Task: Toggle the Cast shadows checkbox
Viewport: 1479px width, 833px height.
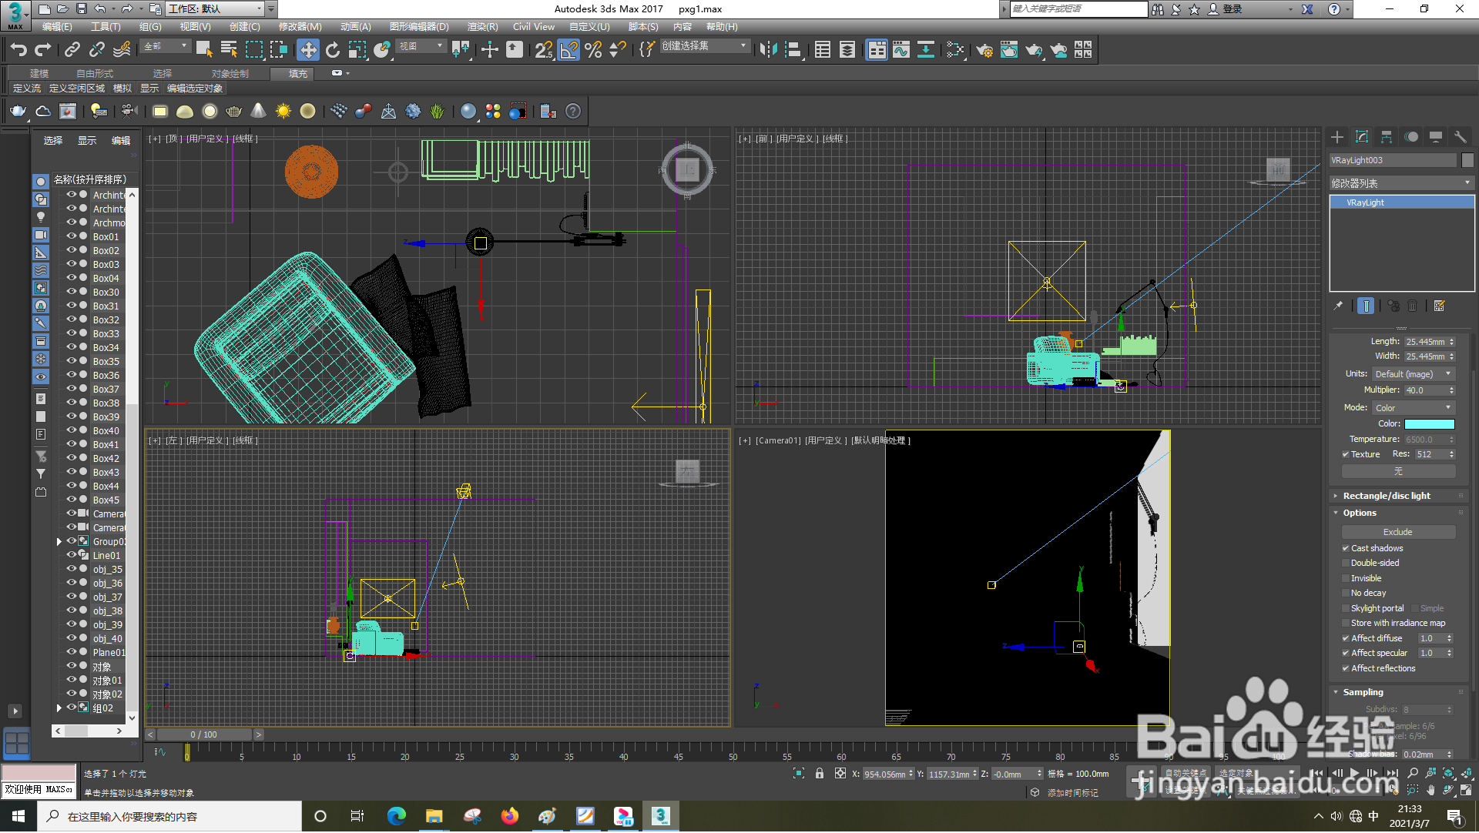Action: point(1346,549)
